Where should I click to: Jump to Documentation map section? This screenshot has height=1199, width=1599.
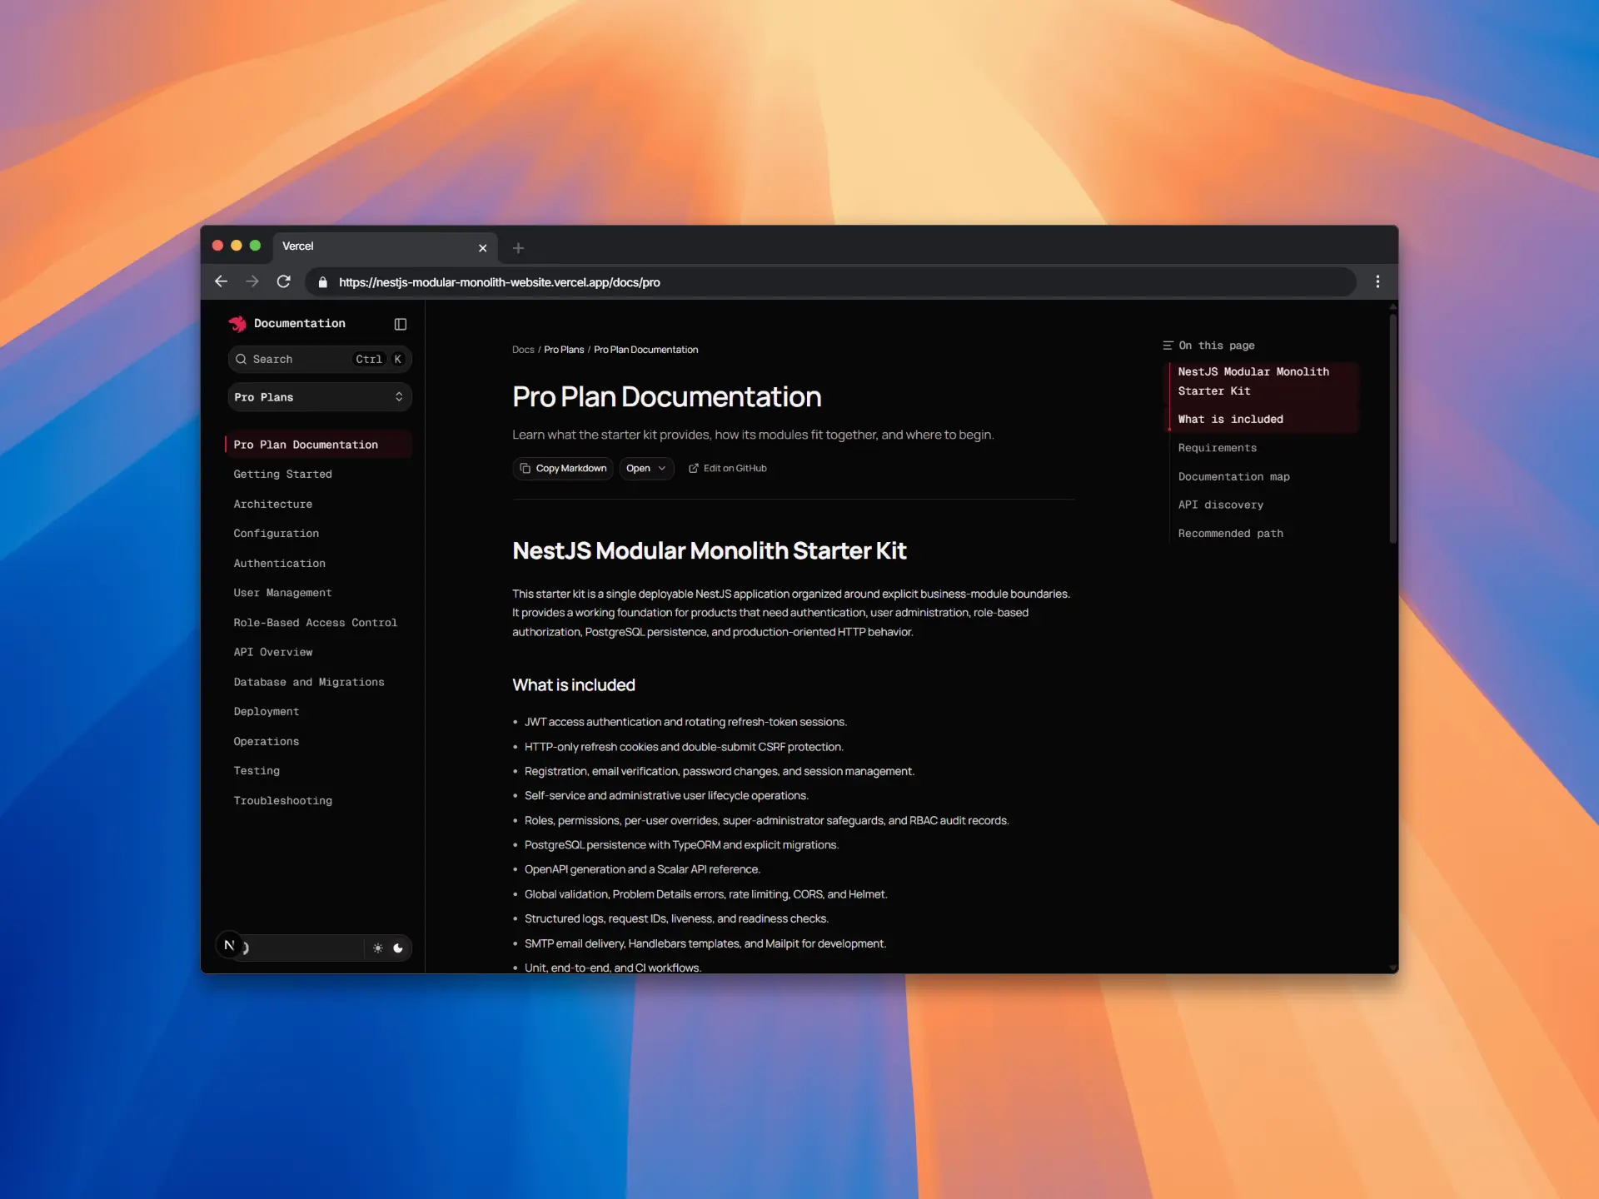click(1233, 477)
